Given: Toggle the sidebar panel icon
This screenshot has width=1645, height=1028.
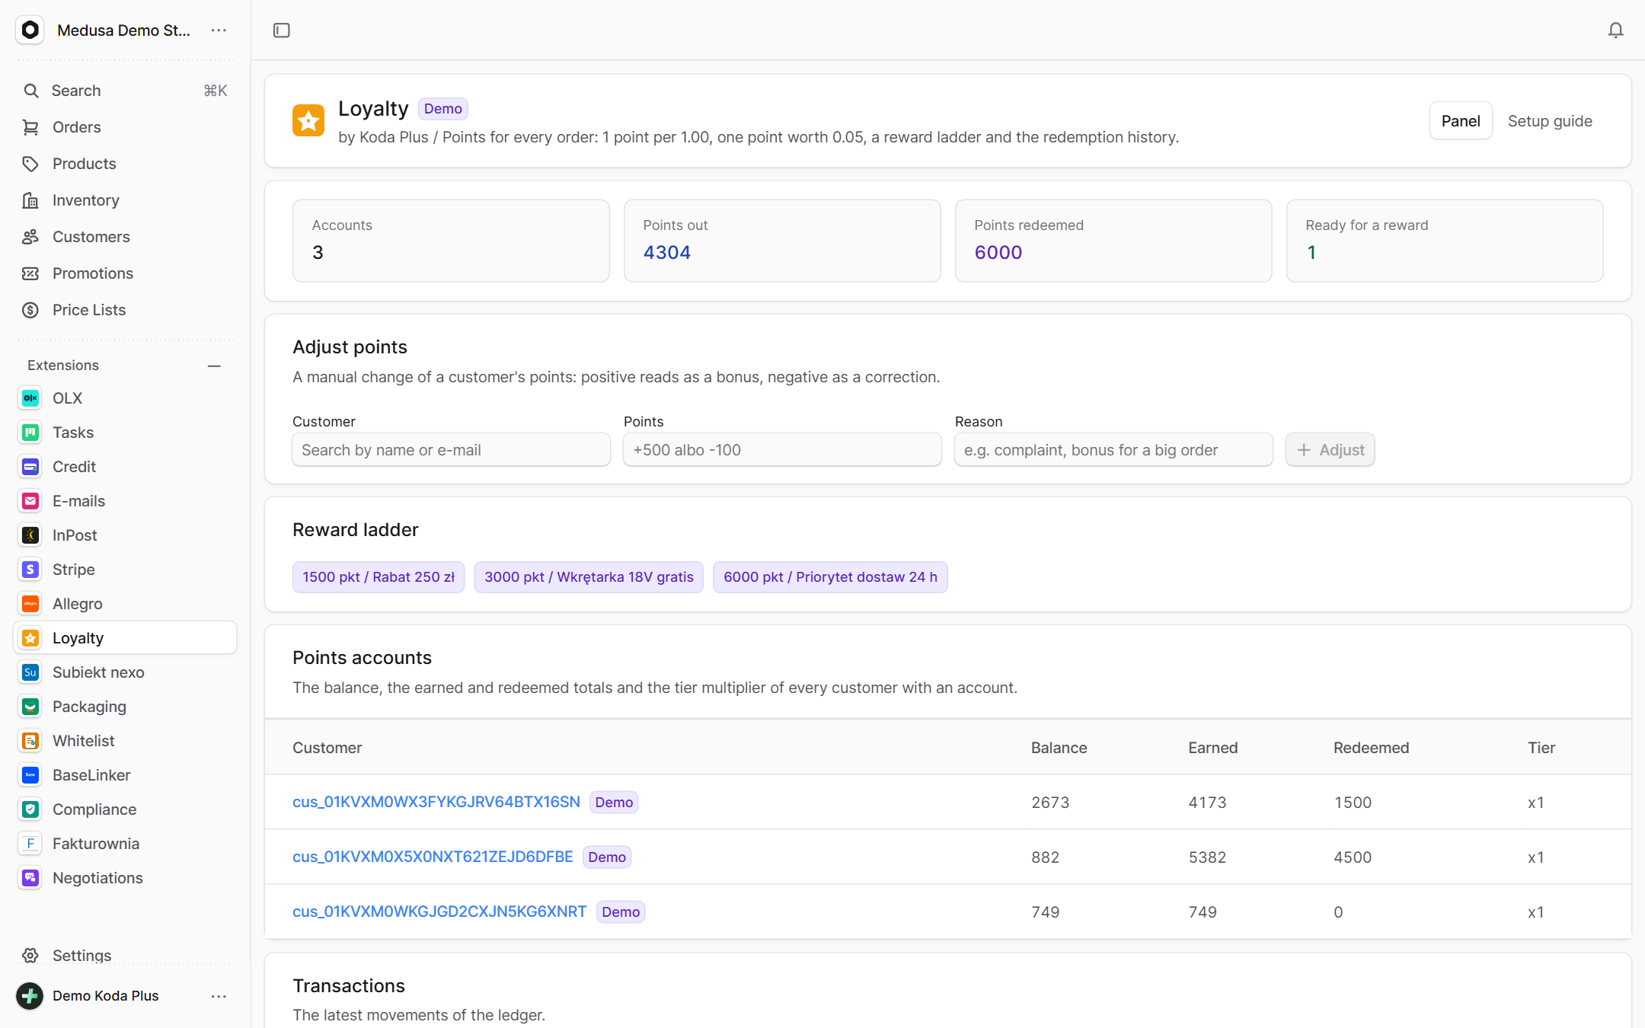Looking at the screenshot, I should pyautogui.click(x=282, y=30).
